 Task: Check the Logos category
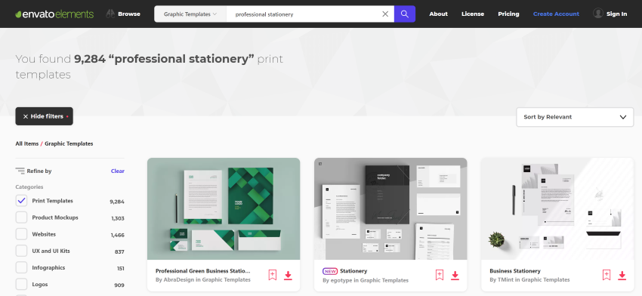click(21, 285)
